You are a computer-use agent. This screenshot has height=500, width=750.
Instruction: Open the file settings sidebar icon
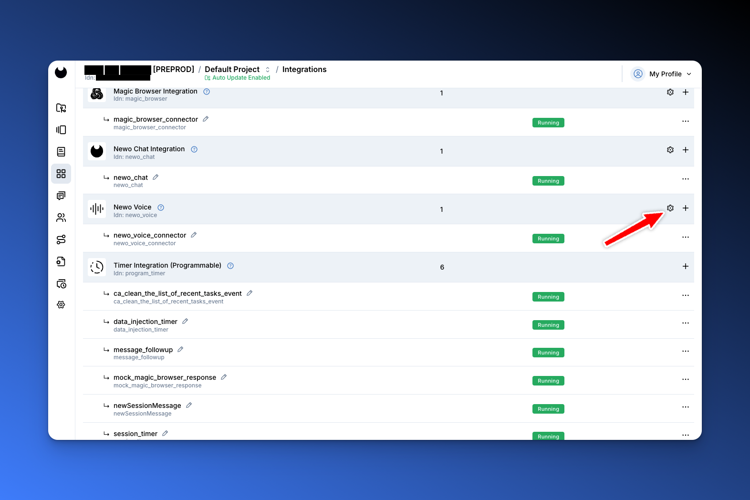[61, 261]
